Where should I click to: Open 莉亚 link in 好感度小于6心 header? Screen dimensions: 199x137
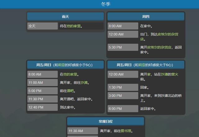coord(62,65)
